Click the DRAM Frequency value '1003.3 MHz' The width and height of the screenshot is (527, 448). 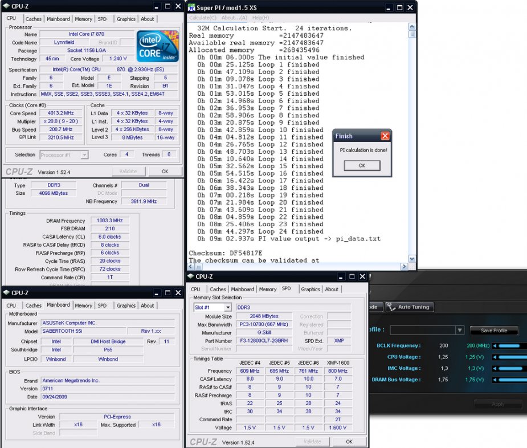click(109, 221)
